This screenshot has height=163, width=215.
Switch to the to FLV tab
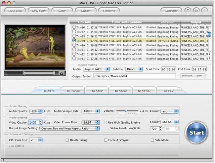168,91
